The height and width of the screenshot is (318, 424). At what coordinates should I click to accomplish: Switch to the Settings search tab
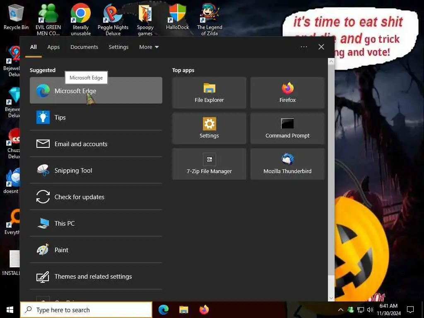[118, 47]
